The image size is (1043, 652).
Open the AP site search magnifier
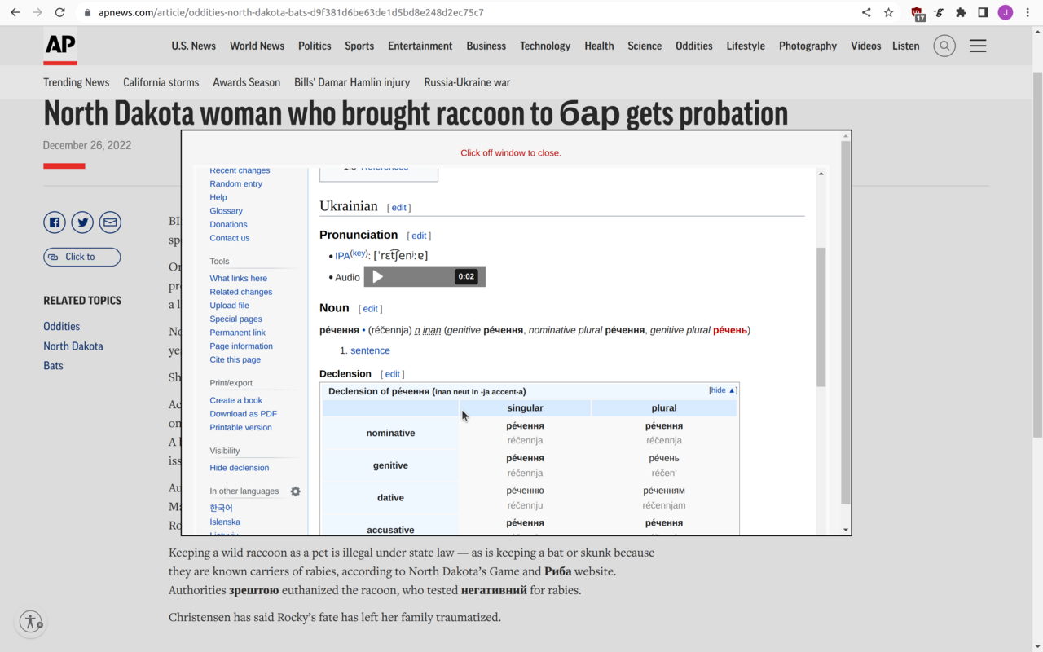pos(944,46)
